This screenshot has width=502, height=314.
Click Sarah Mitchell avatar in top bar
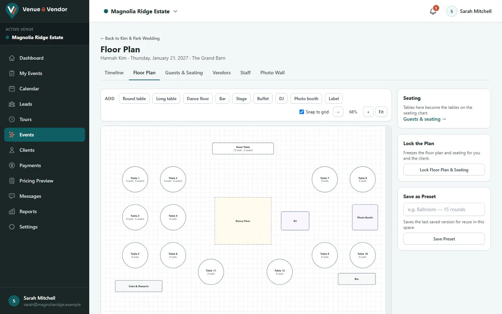coord(452,11)
